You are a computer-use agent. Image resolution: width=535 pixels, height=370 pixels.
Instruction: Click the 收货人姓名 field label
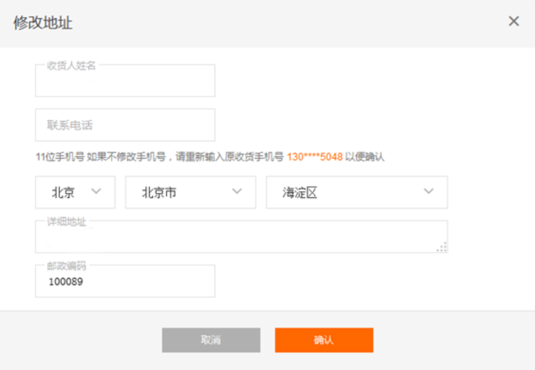coord(71,66)
